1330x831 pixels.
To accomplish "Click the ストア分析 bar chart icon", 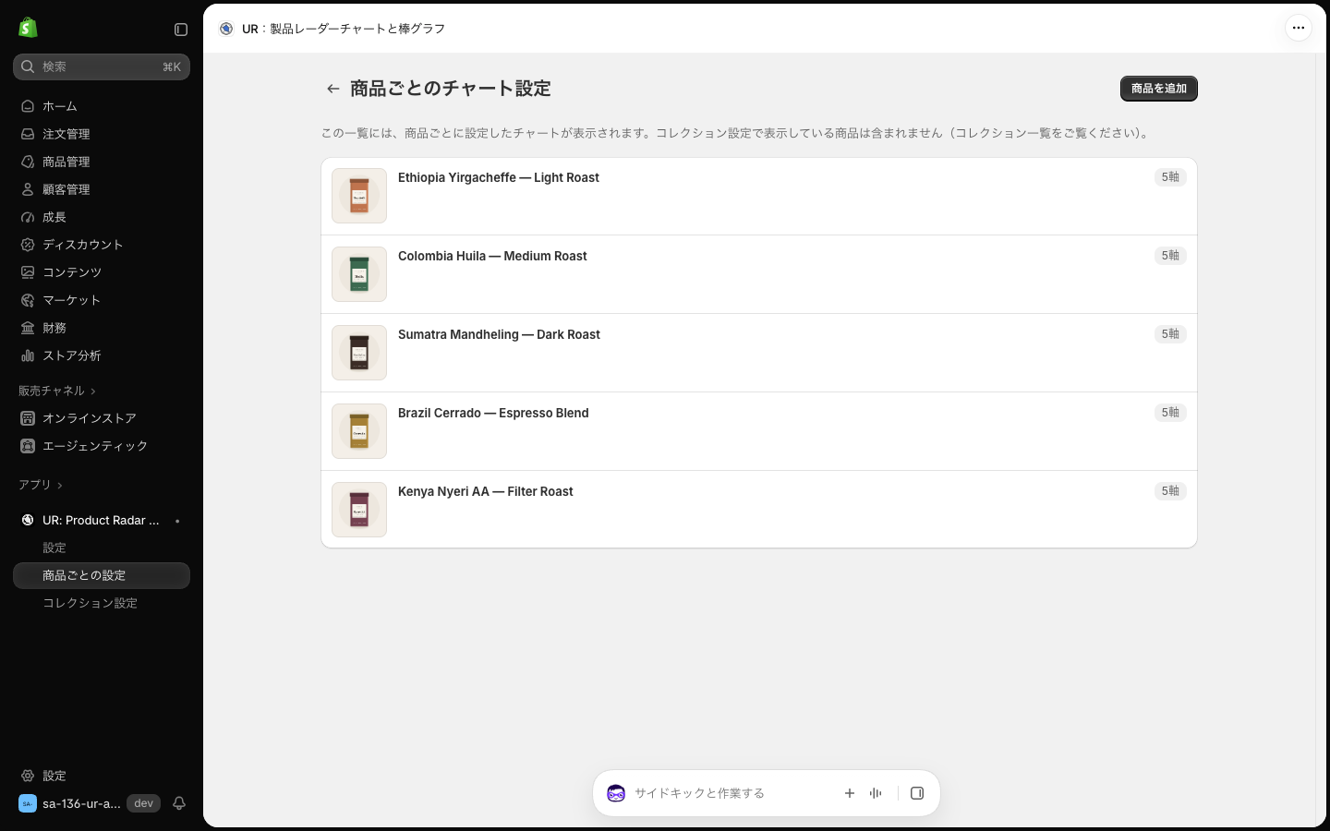I will (28, 355).
